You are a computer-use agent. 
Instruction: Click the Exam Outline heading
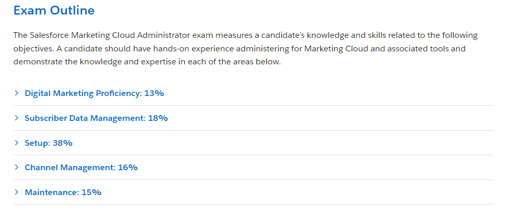[x=54, y=10]
